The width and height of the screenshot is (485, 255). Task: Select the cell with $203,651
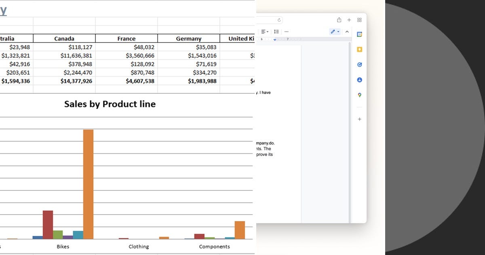pos(17,72)
